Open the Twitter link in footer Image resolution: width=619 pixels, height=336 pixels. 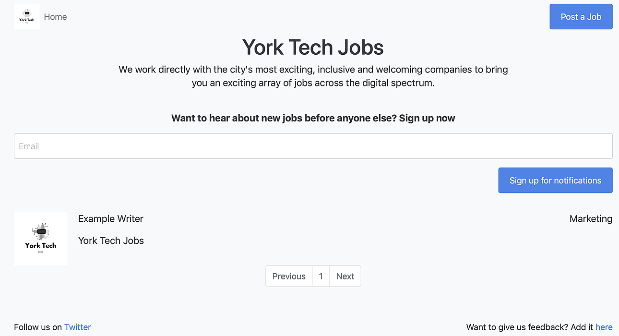(x=77, y=327)
